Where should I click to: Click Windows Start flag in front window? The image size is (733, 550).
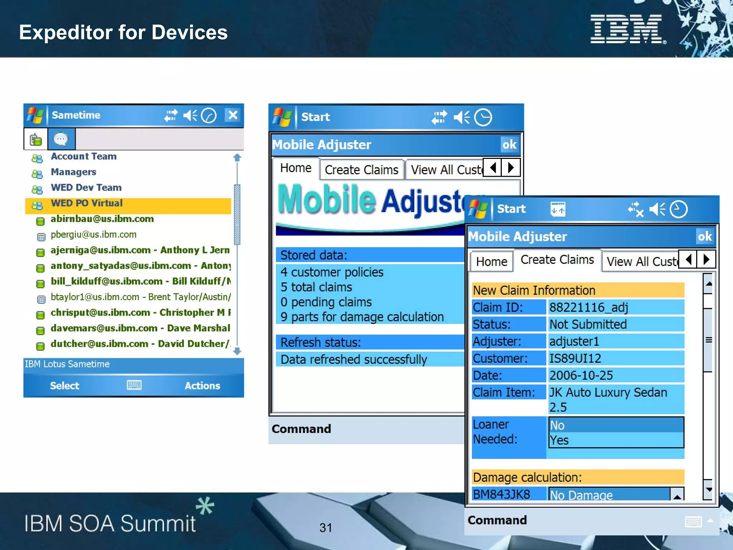pos(479,209)
